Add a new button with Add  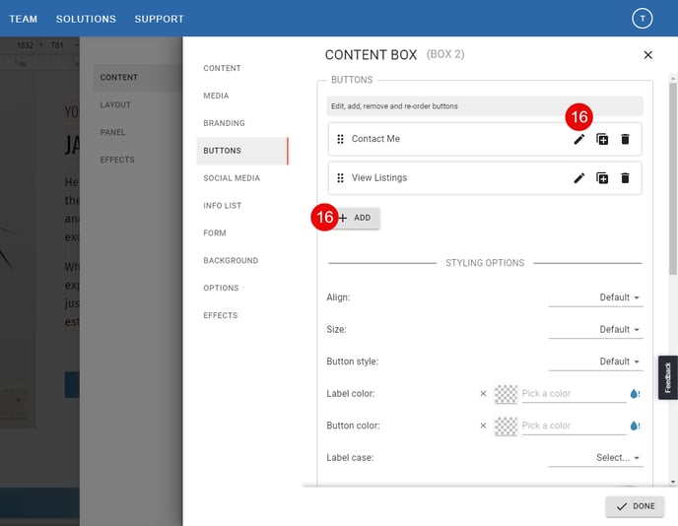[355, 218]
